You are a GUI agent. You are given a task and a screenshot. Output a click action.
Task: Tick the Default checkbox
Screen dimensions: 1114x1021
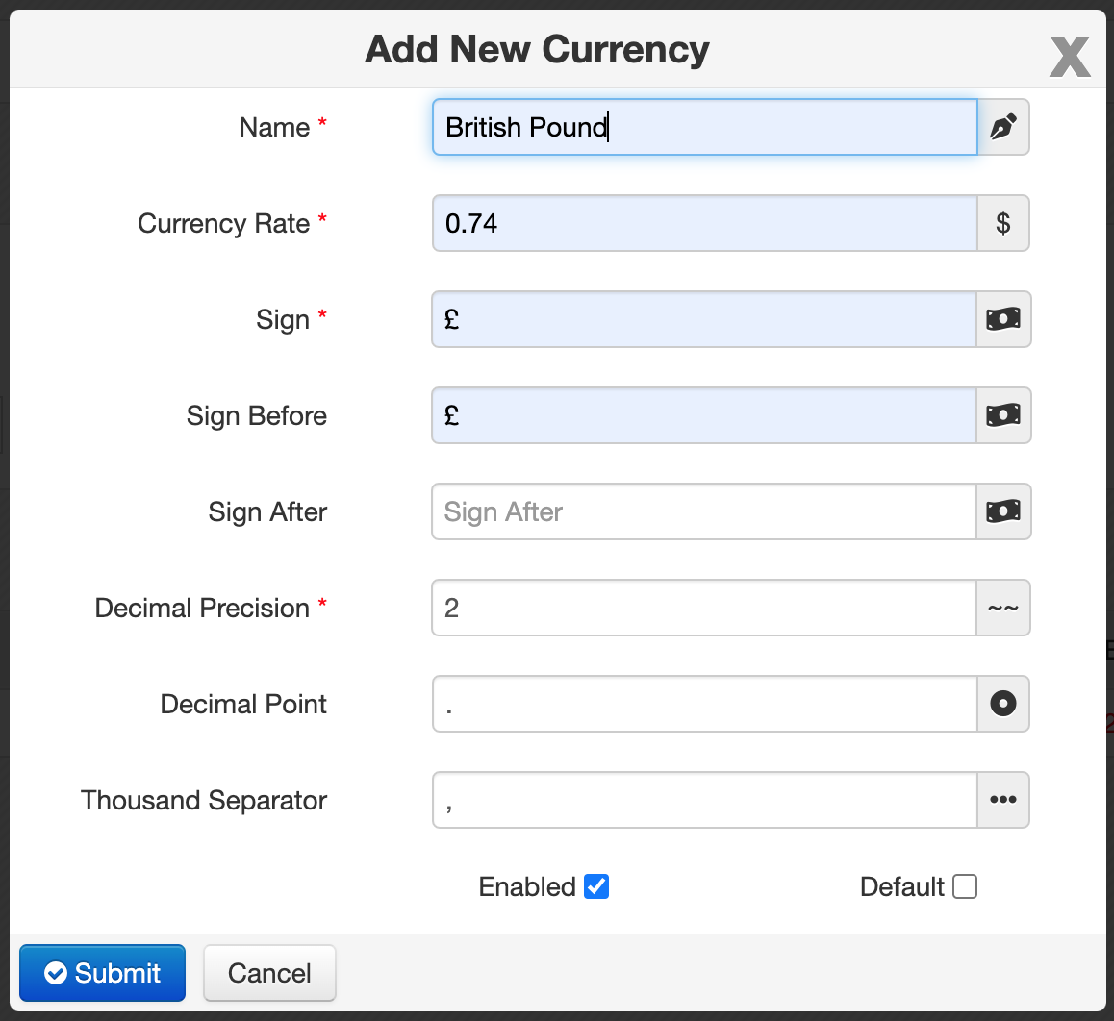pos(965,886)
